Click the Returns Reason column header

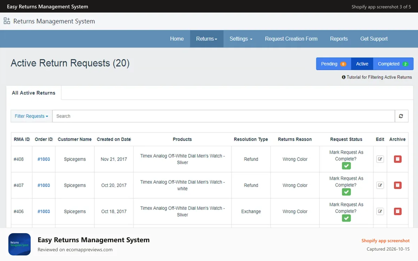coord(295,139)
